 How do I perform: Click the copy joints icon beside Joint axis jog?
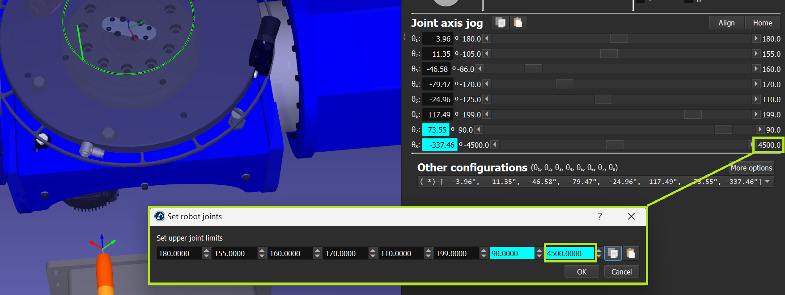click(x=501, y=22)
